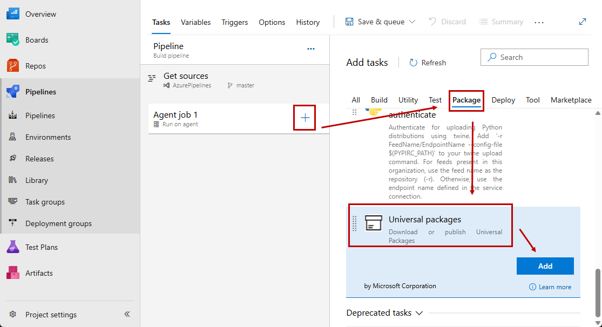Switch to the History tab
The height and width of the screenshot is (327, 602).
point(308,22)
